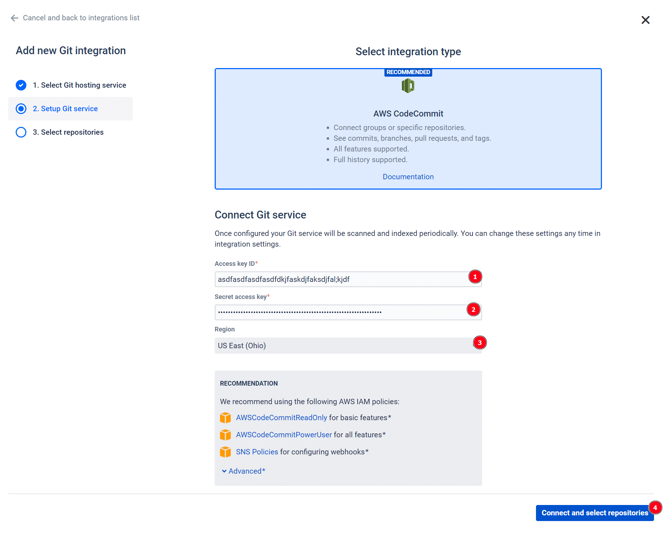This screenshot has height=536, width=669.
Task: Click the RECOMMENDED badge on the card
Action: (408, 72)
